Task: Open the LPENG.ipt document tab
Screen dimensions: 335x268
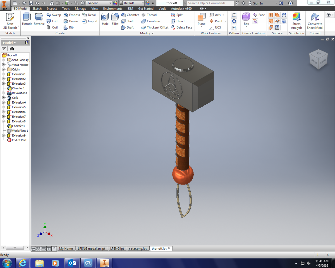Action: click(117, 248)
